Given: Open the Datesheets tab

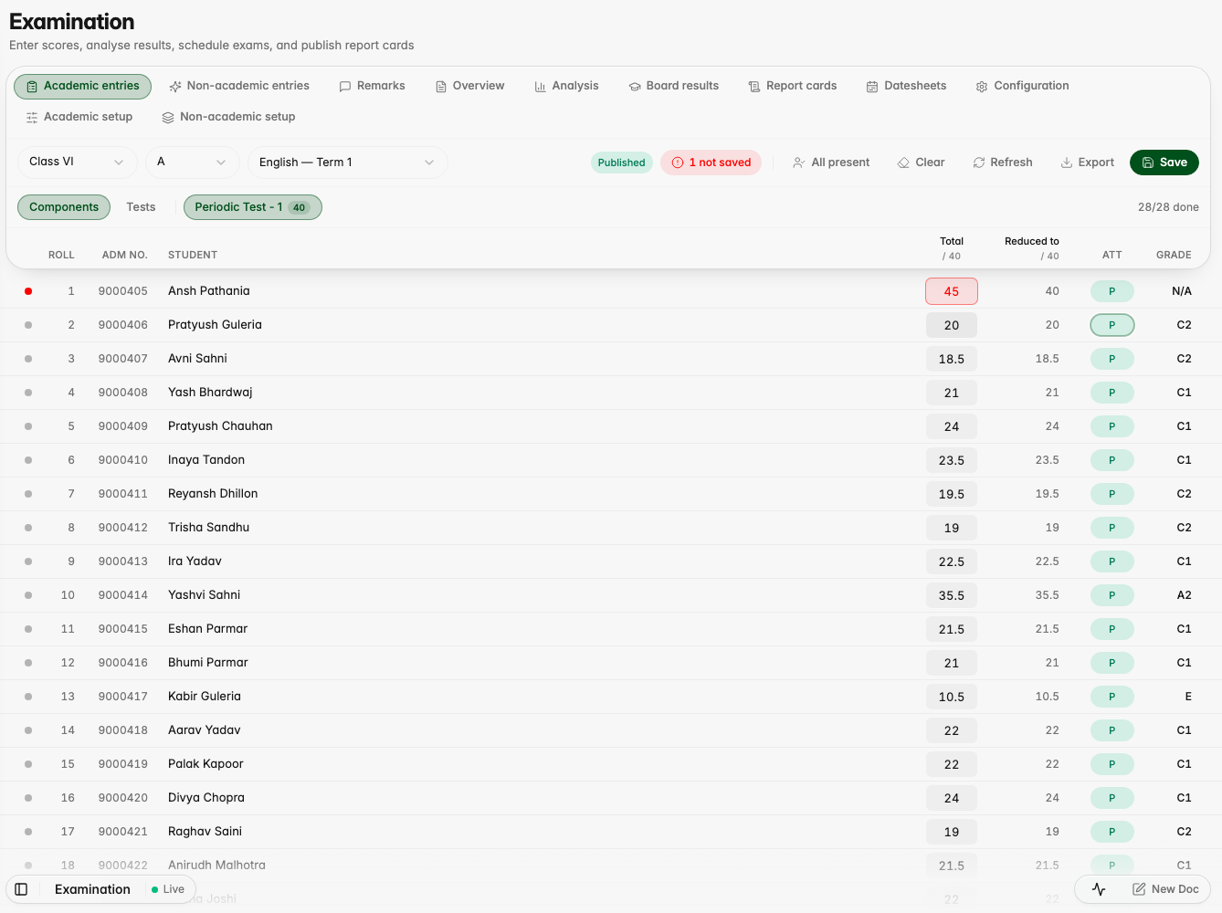Looking at the screenshot, I should (906, 86).
